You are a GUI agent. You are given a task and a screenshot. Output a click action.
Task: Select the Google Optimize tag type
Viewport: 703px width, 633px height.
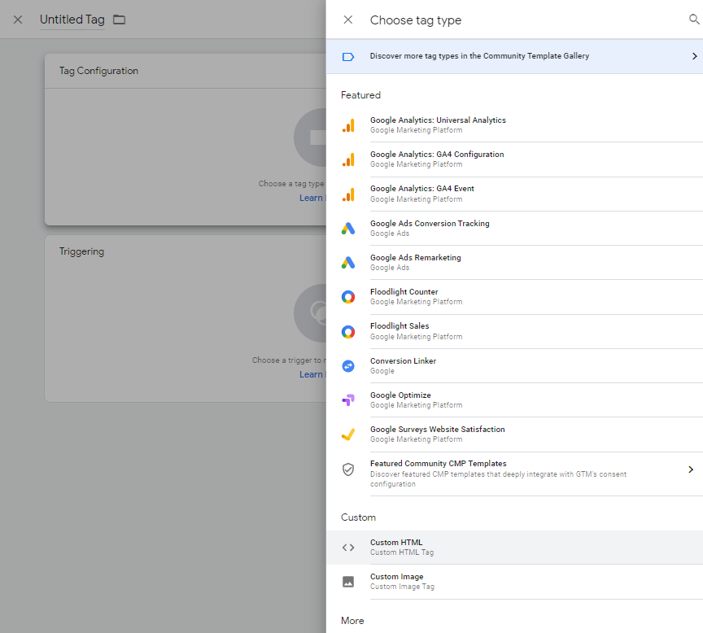[515, 399]
